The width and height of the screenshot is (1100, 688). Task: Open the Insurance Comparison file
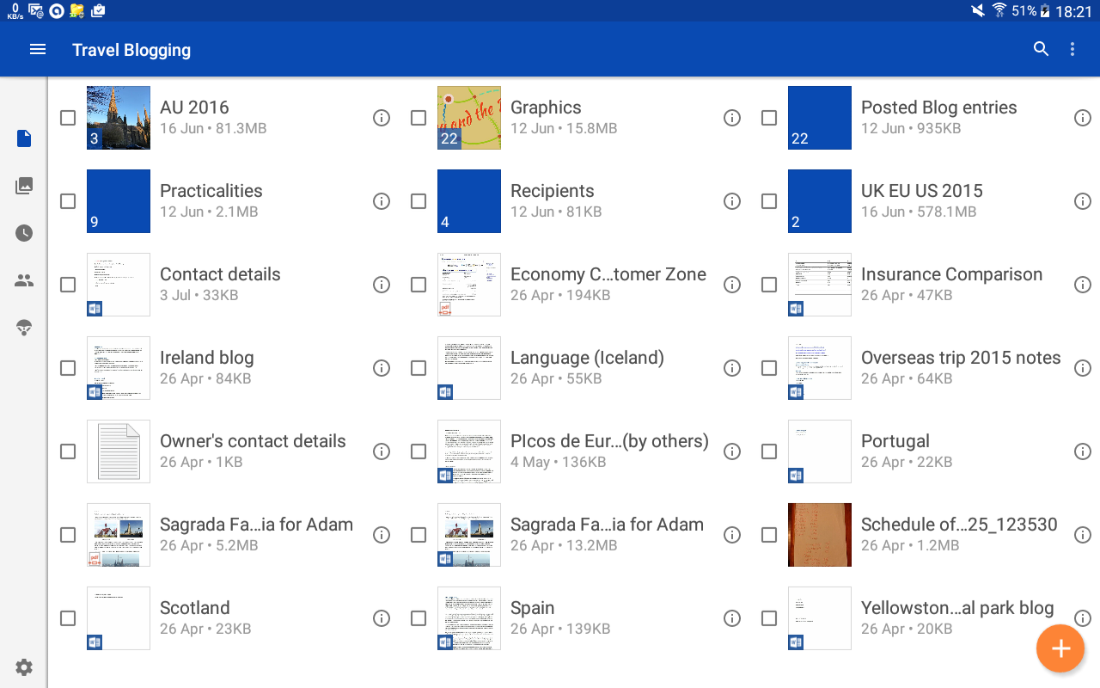click(x=951, y=275)
